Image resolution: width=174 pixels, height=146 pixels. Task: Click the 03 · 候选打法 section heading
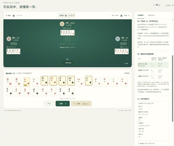coord(146,54)
